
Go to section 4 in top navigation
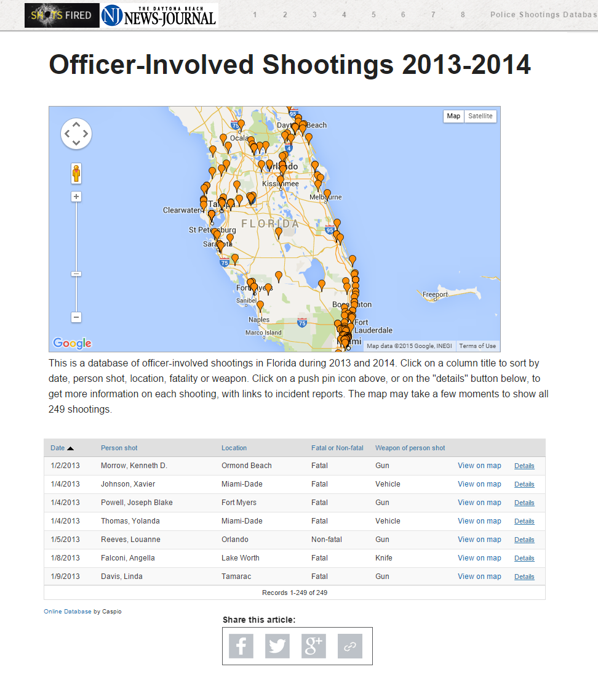[x=344, y=15]
